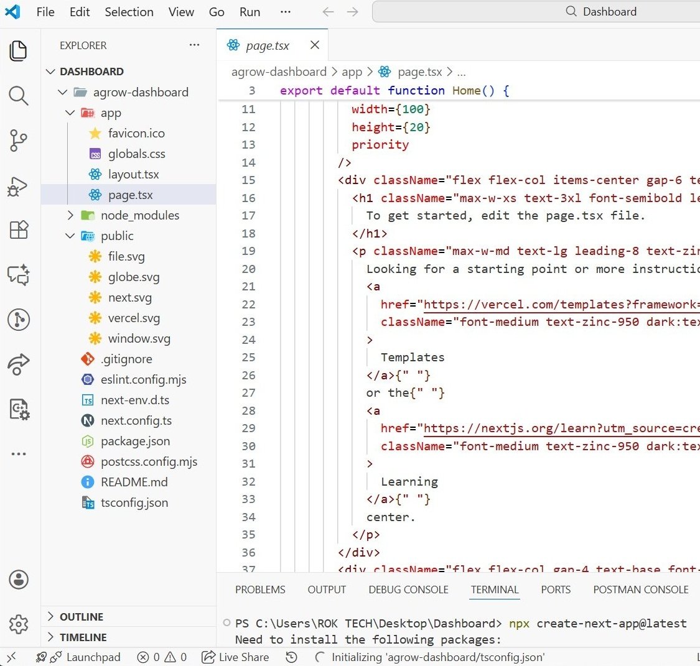Click the Dashboard command center search box
700x666 pixels.
coord(536,12)
